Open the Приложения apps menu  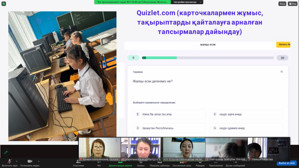pos(216,161)
